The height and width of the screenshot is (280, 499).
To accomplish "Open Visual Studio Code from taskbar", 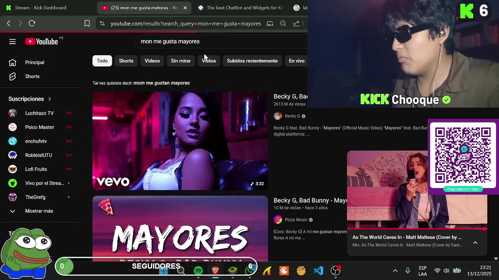I will pyautogui.click(x=318, y=270).
